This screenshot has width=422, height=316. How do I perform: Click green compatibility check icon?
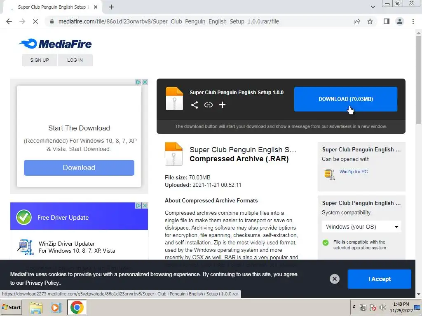[x=326, y=243]
